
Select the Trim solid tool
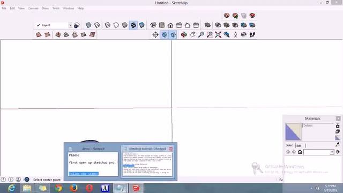point(243,25)
